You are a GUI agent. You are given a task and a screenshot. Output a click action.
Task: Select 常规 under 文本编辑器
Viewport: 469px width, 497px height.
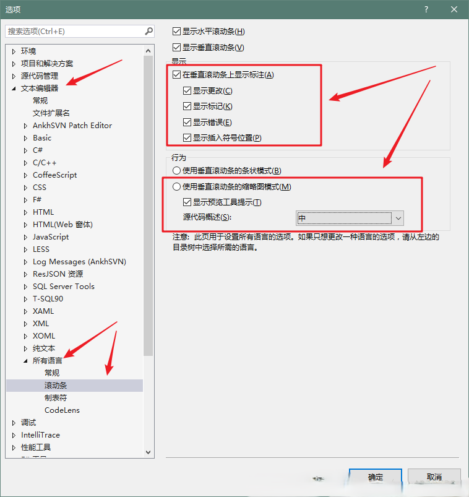coord(40,101)
